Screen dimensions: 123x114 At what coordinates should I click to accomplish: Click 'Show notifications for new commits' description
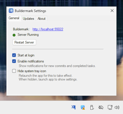pyautogui.click(x=57, y=66)
